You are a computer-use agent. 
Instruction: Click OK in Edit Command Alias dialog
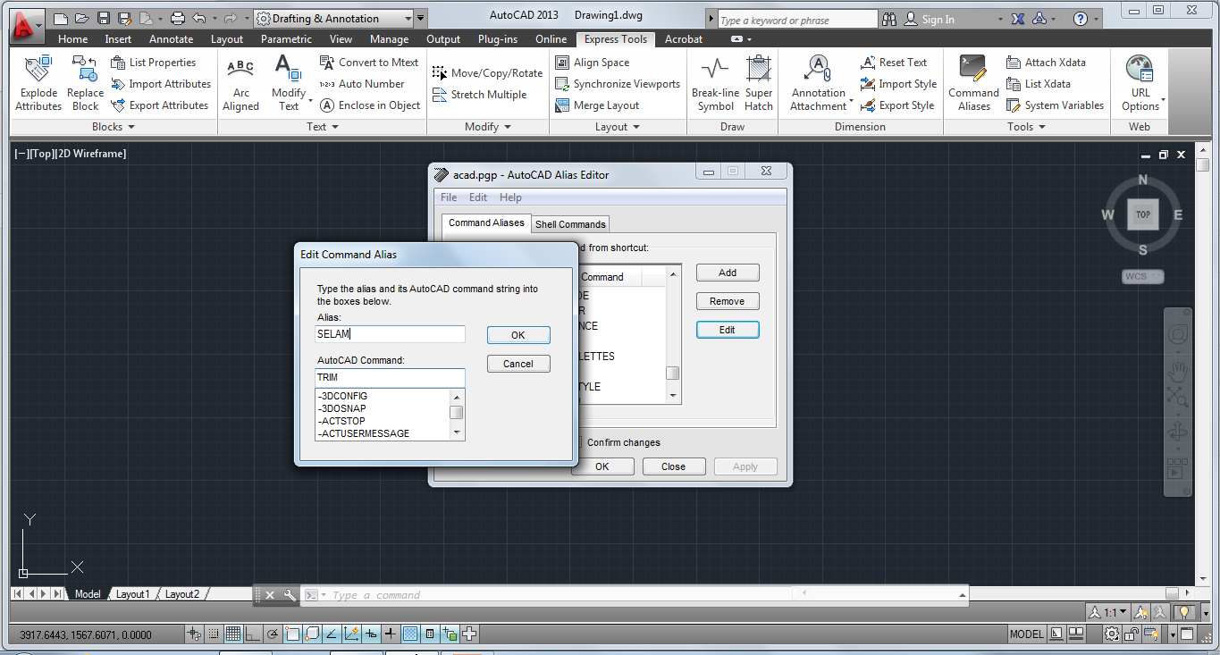[518, 335]
